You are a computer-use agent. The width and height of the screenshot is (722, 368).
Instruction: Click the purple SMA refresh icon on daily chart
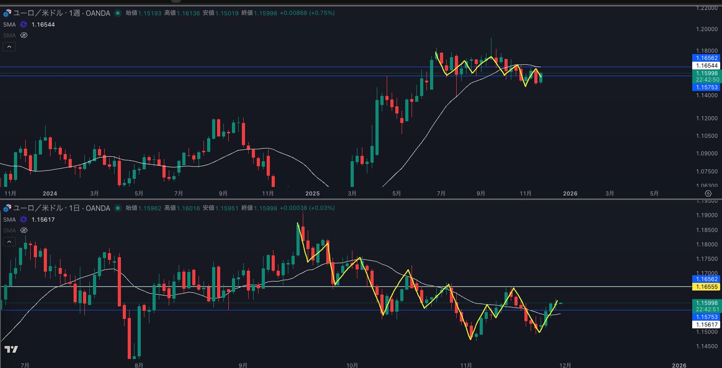23,219
